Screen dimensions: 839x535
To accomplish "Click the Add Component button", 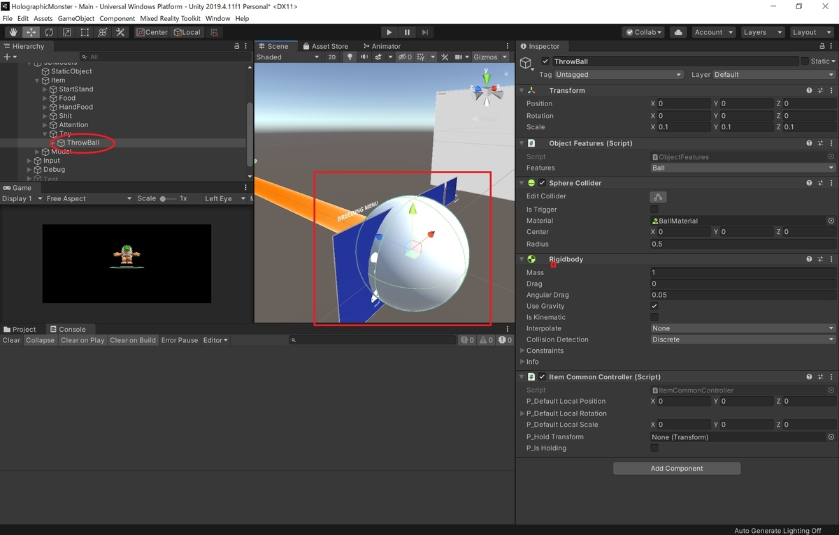I will pos(677,469).
